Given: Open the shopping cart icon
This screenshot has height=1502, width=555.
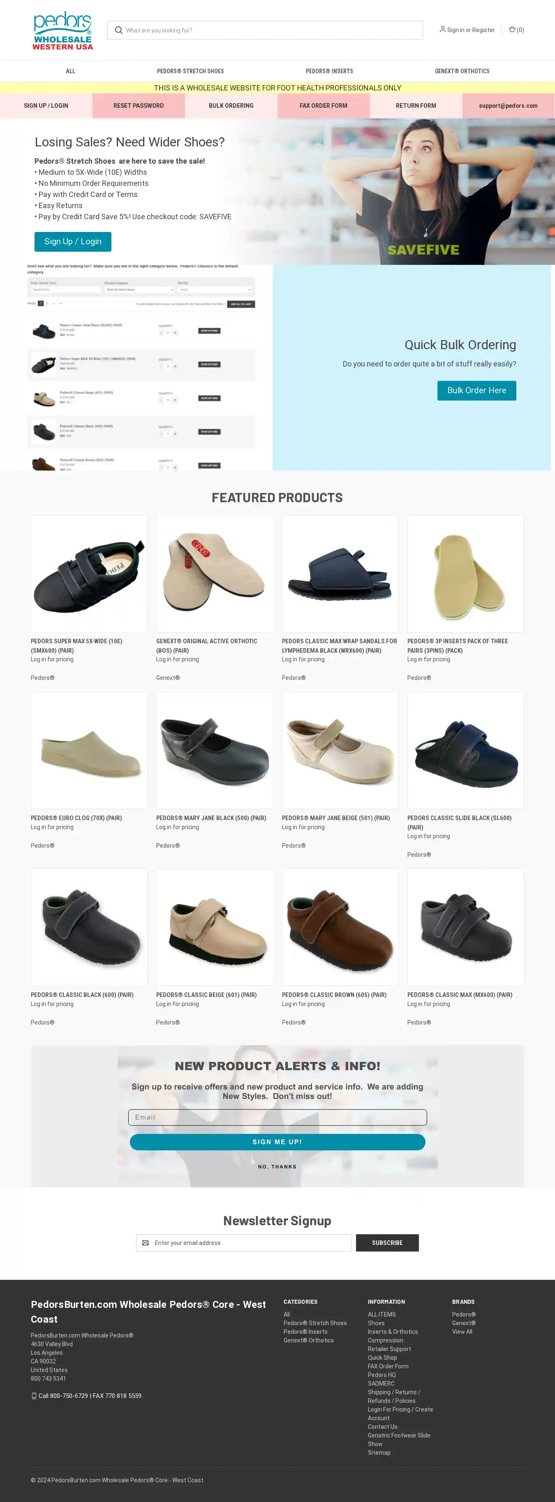Looking at the screenshot, I should (x=512, y=30).
